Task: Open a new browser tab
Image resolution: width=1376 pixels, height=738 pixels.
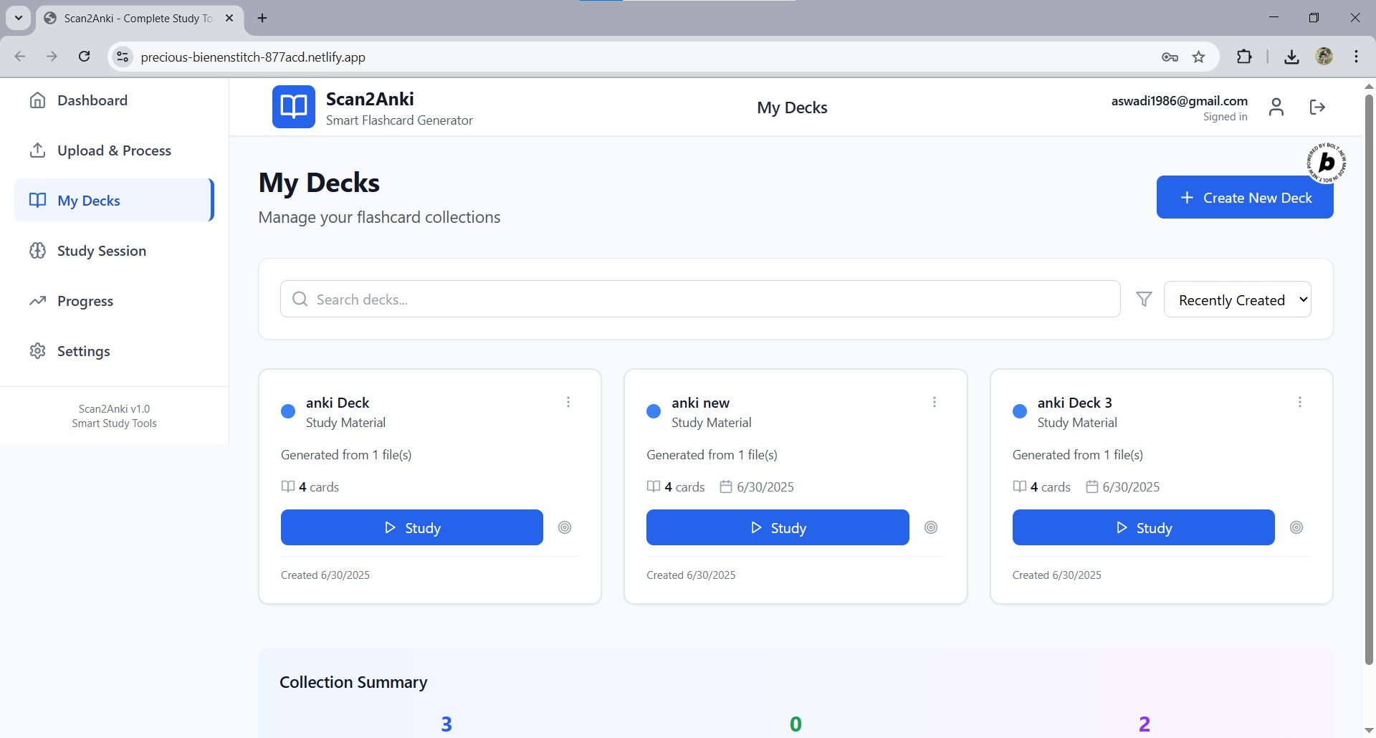Action: [262, 18]
